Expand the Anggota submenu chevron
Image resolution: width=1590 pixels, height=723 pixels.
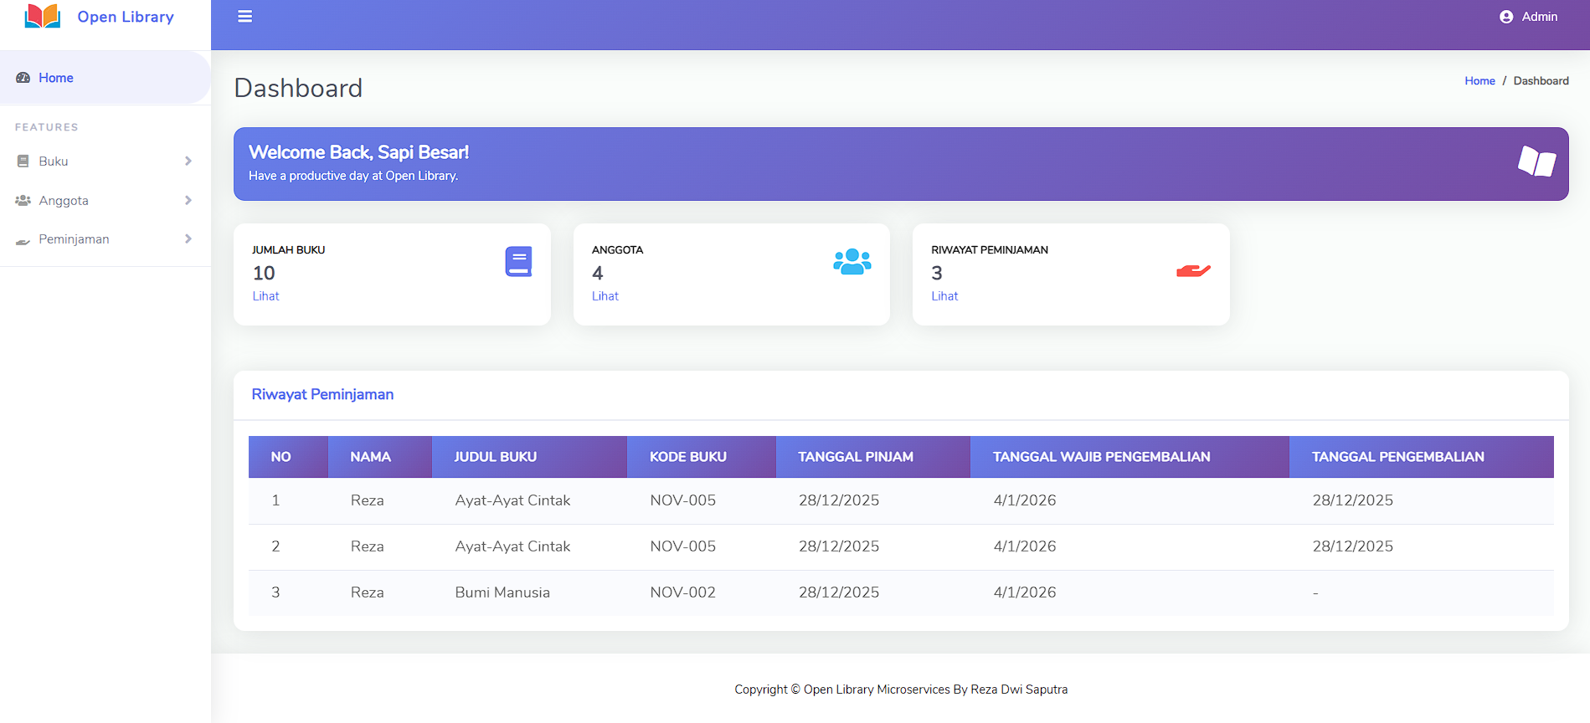(x=188, y=201)
